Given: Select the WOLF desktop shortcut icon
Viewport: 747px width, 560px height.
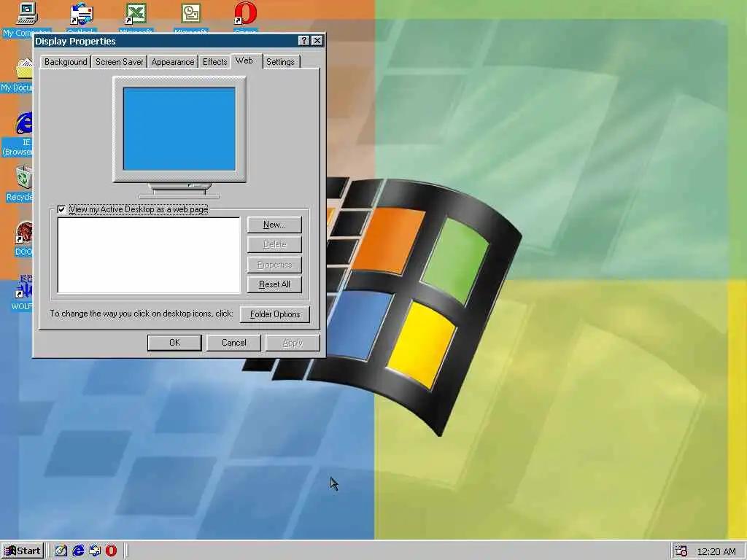Looking at the screenshot, I should click(x=24, y=287).
